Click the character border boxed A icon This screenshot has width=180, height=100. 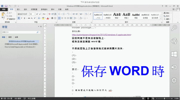click(x=55, y=14)
